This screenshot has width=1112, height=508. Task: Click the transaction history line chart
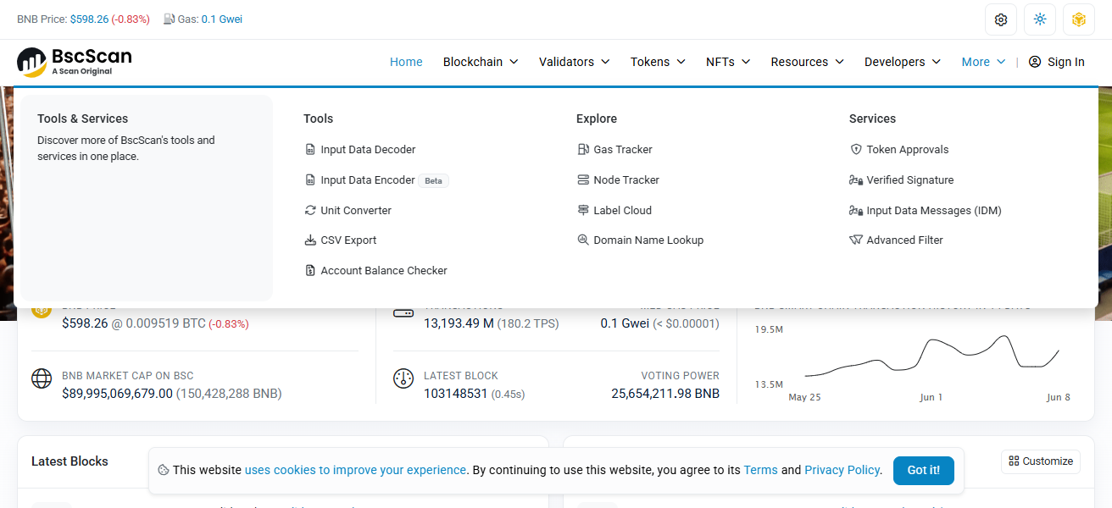pos(931,356)
